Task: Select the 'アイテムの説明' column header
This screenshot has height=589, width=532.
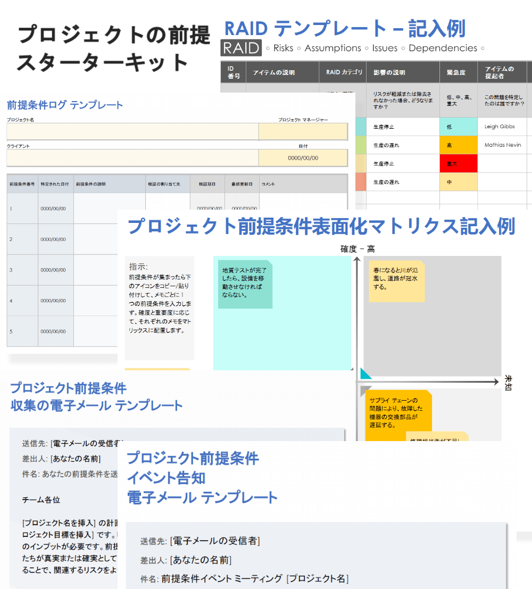Action: coord(282,72)
